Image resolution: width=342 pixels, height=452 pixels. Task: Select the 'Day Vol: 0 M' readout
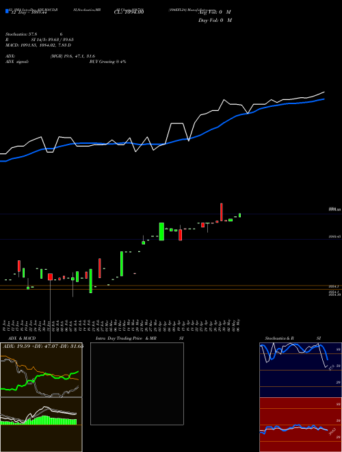point(215,20)
